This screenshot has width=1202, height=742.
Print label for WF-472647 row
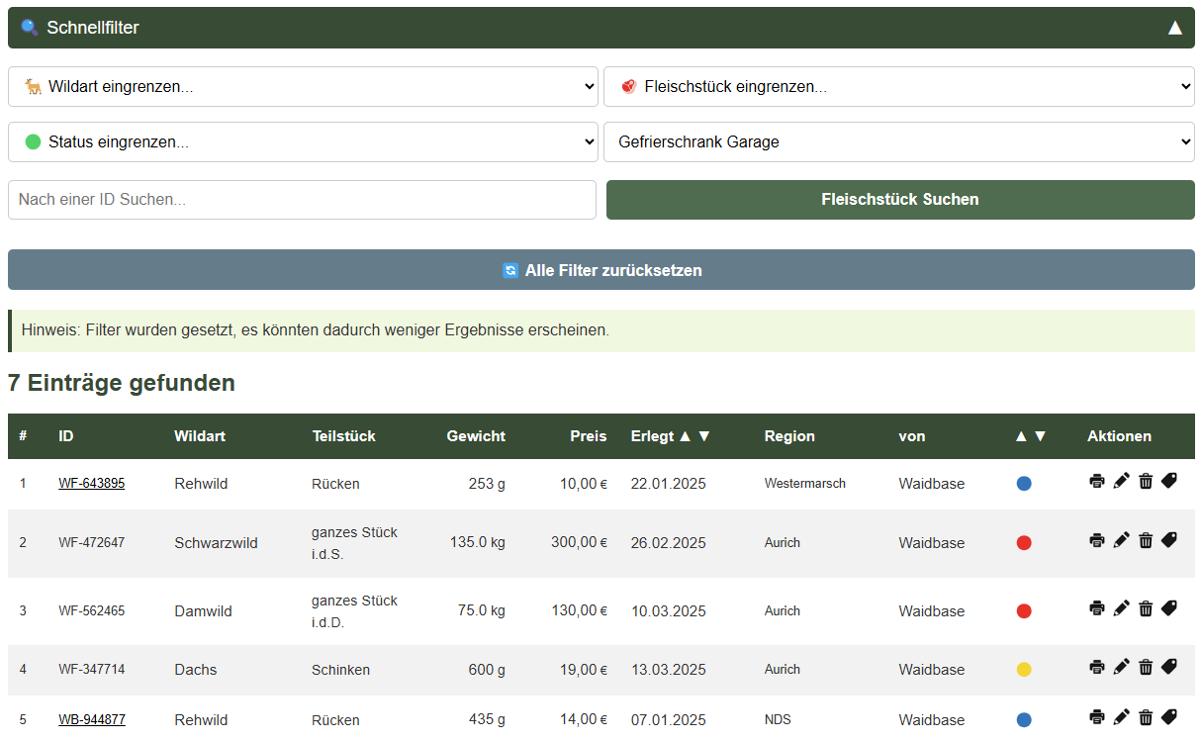pyautogui.click(x=1096, y=540)
